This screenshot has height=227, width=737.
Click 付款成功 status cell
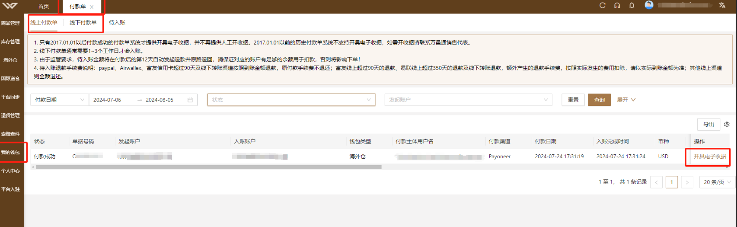pyautogui.click(x=45, y=157)
